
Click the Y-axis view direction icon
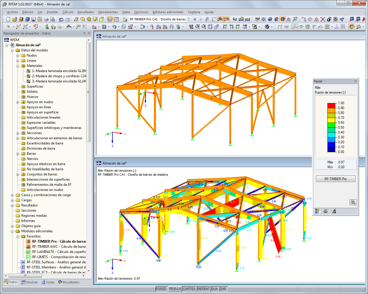click(x=231, y=27)
